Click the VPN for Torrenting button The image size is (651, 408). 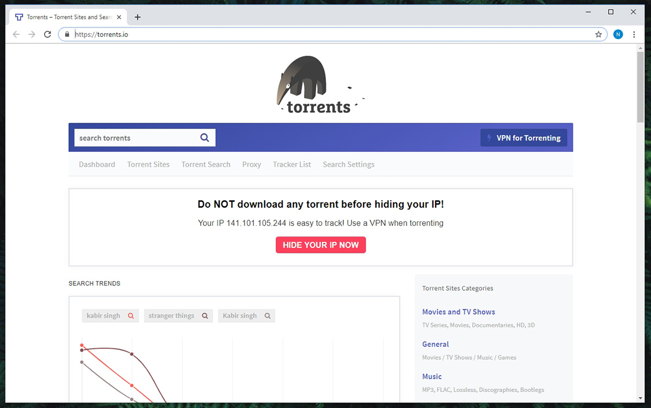524,138
